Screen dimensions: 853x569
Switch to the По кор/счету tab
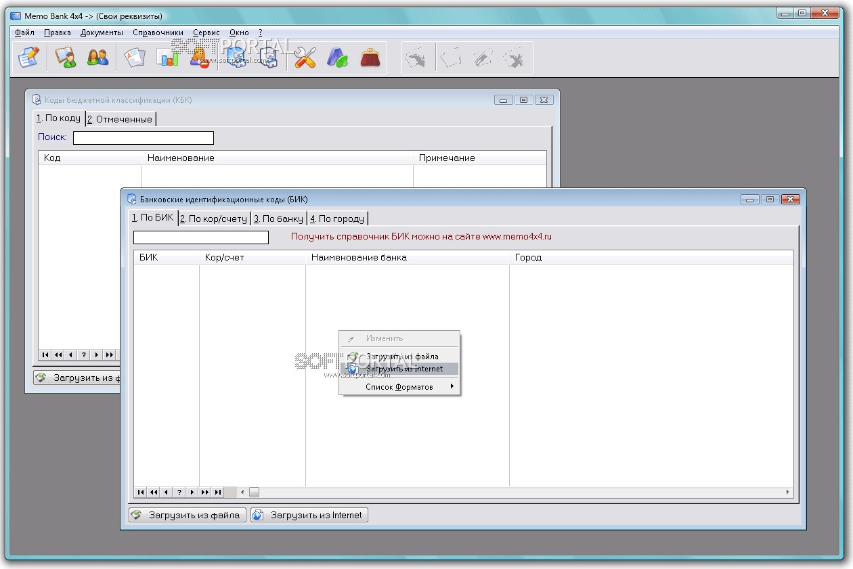pos(214,219)
